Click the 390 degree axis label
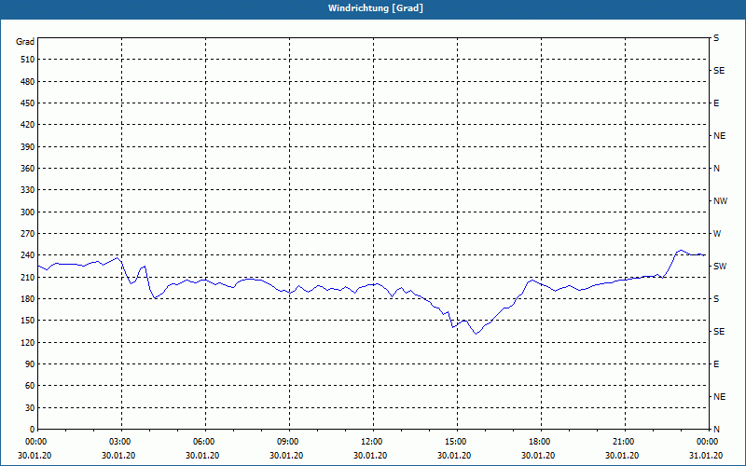The height and width of the screenshot is (466, 746). tap(28, 146)
